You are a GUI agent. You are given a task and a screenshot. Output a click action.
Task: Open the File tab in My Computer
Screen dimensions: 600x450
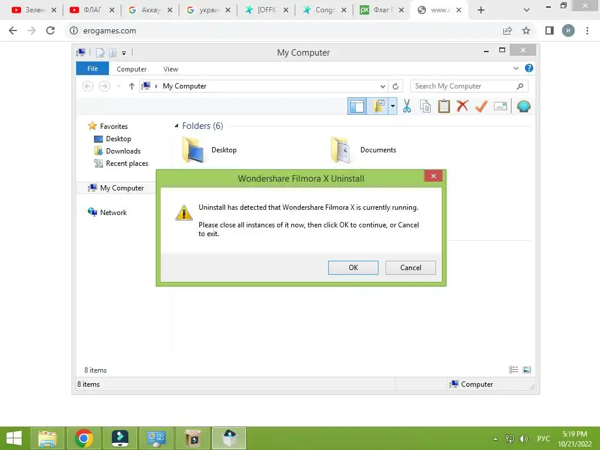93,69
